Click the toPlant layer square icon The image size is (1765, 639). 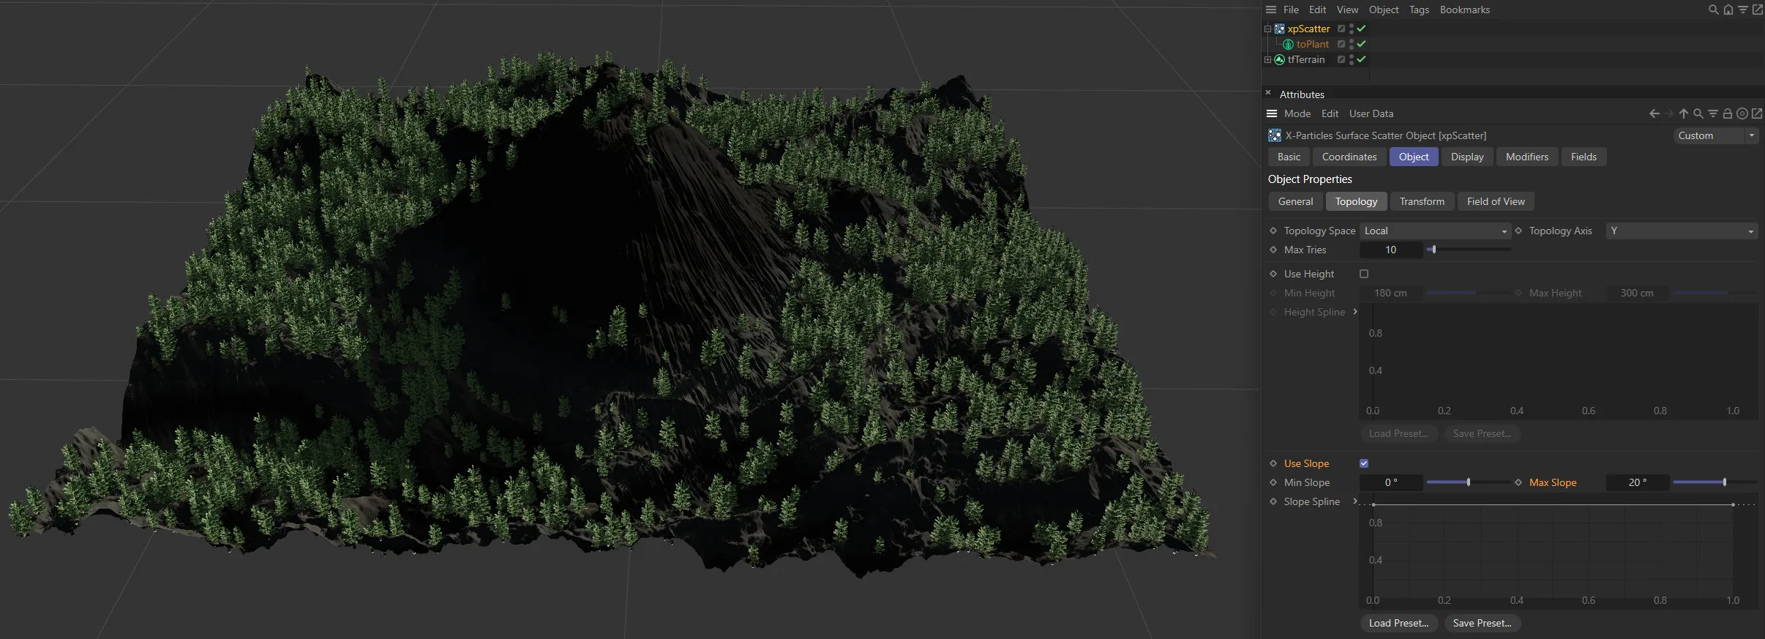pos(1341,44)
